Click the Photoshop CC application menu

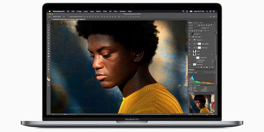pyautogui.click(x=58, y=11)
